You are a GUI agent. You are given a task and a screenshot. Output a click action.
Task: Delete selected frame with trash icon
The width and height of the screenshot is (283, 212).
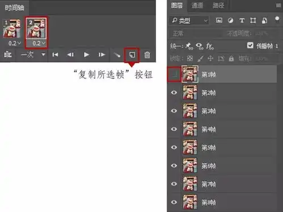coord(147,55)
